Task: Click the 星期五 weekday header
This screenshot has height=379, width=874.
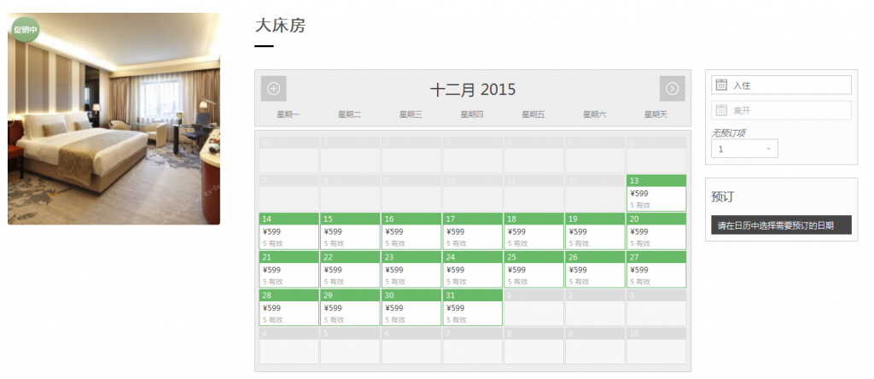Action: [533, 114]
